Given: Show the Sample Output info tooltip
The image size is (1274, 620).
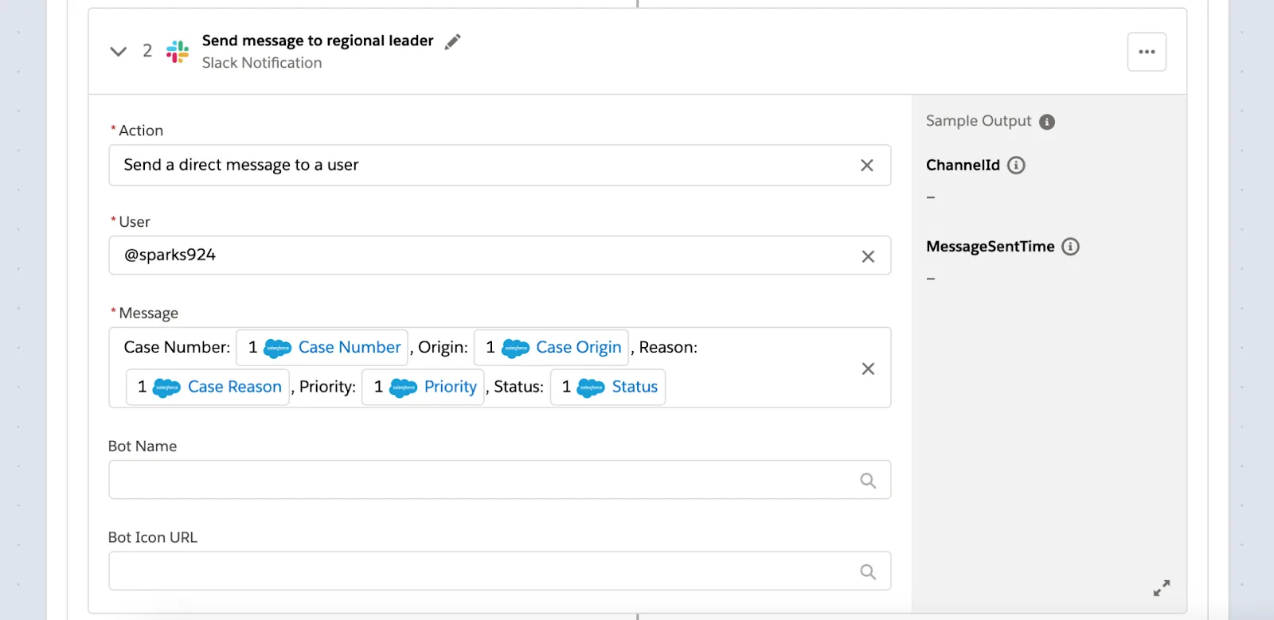Looking at the screenshot, I should click(1047, 122).
